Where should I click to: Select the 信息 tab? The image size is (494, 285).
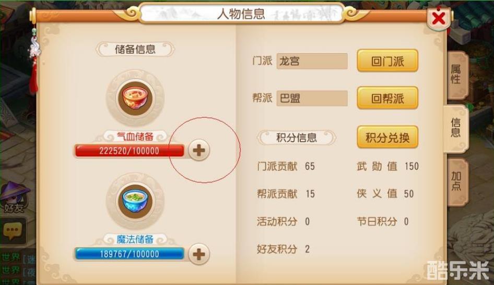pos(455,128)
